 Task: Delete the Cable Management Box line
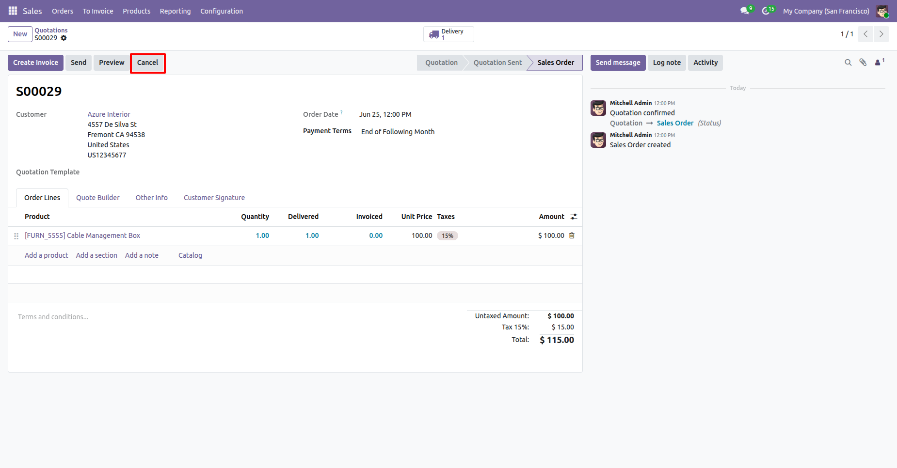[572, 235]
